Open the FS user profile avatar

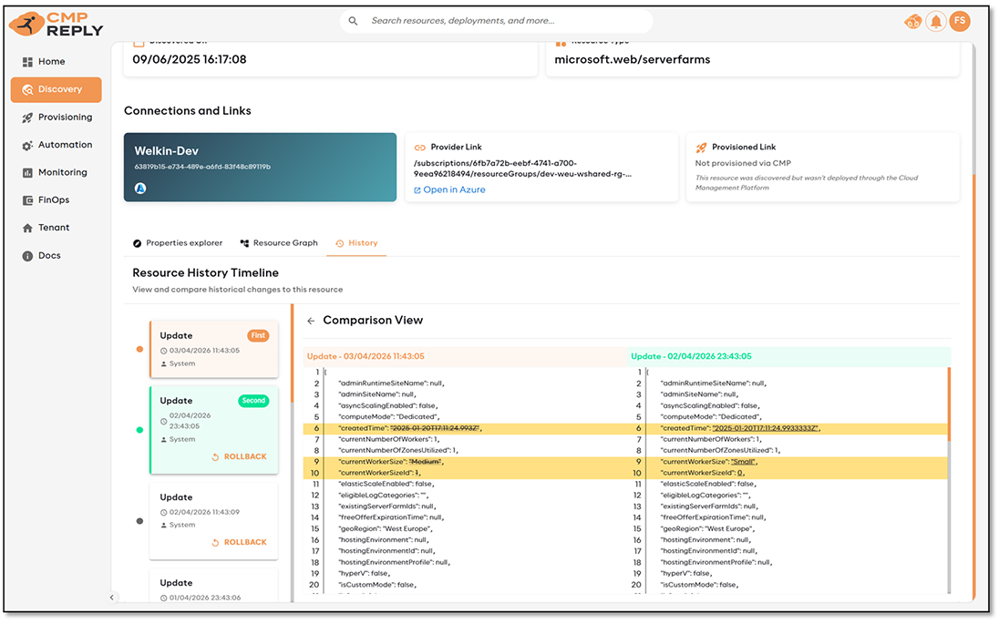pyautogui.click(x=960, y=21)
